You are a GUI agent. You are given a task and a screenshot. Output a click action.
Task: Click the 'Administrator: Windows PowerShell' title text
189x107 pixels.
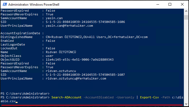(x=34, y=5)
